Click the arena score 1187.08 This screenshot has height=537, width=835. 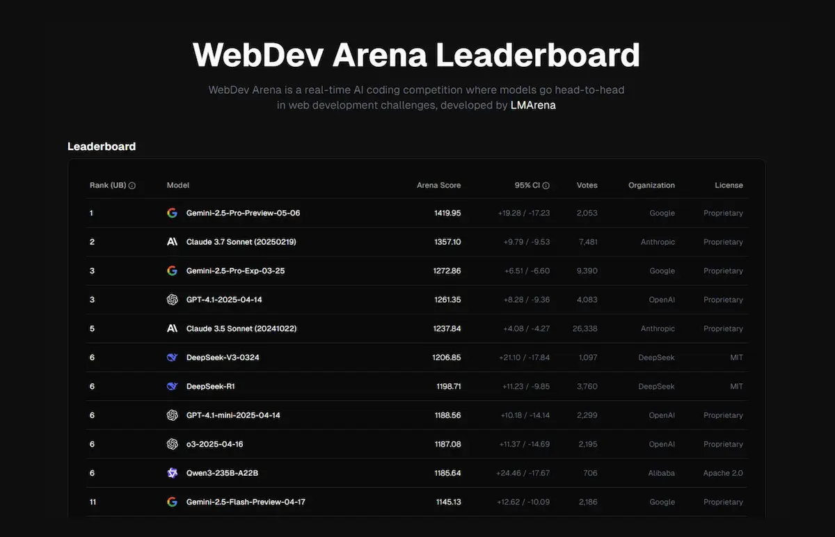point(447,444)
